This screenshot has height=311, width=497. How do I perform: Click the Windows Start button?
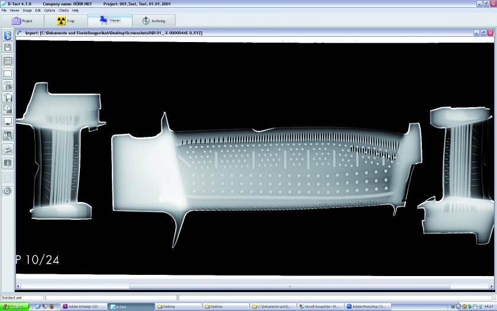[x=12, y=306]
